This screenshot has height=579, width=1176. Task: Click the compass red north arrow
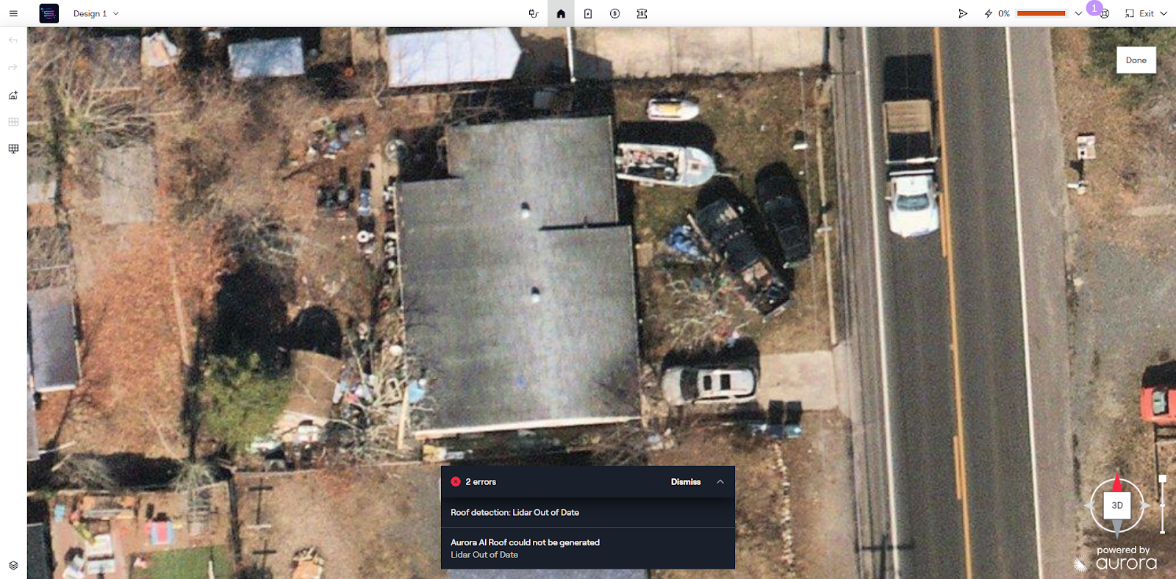click(x=1117, y=483)
